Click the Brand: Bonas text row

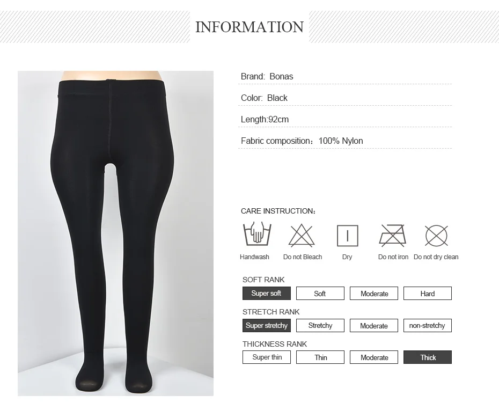[345, 76]
